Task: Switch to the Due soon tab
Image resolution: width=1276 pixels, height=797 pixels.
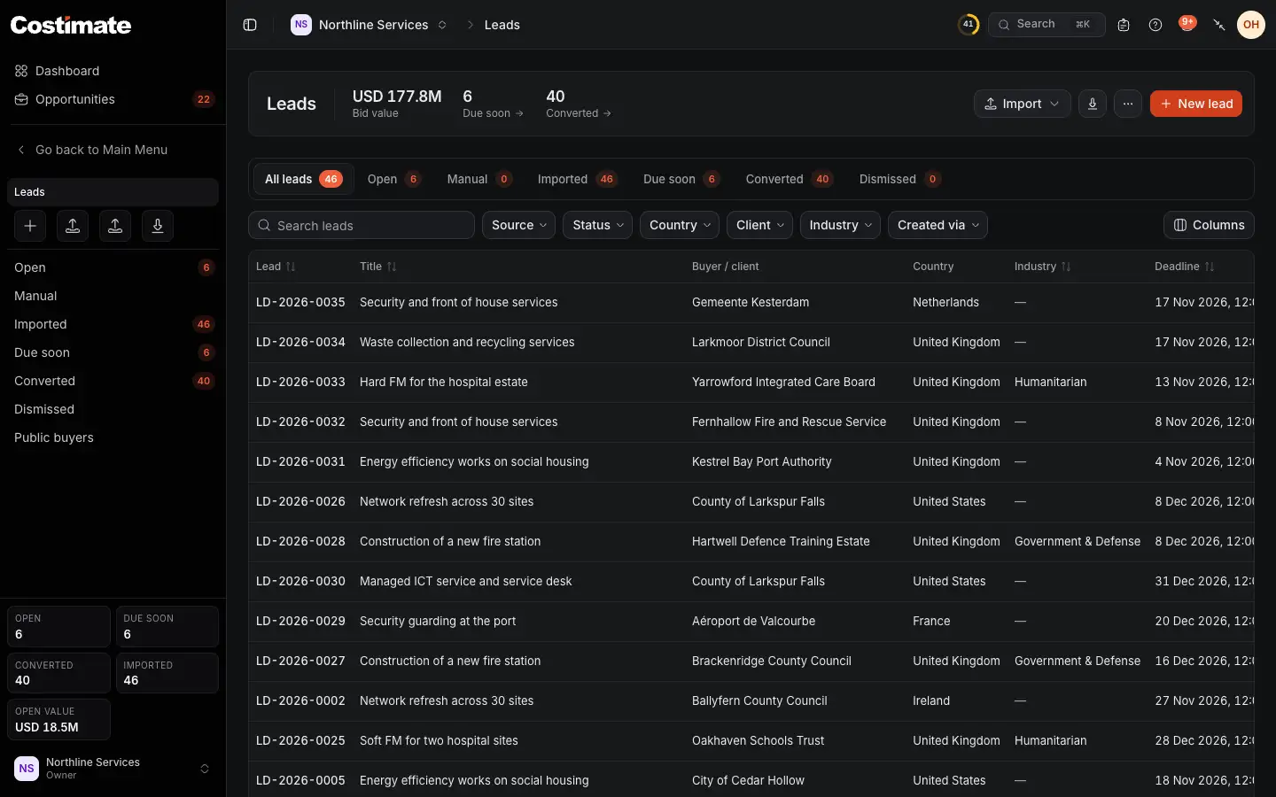Action: point(681,179)
